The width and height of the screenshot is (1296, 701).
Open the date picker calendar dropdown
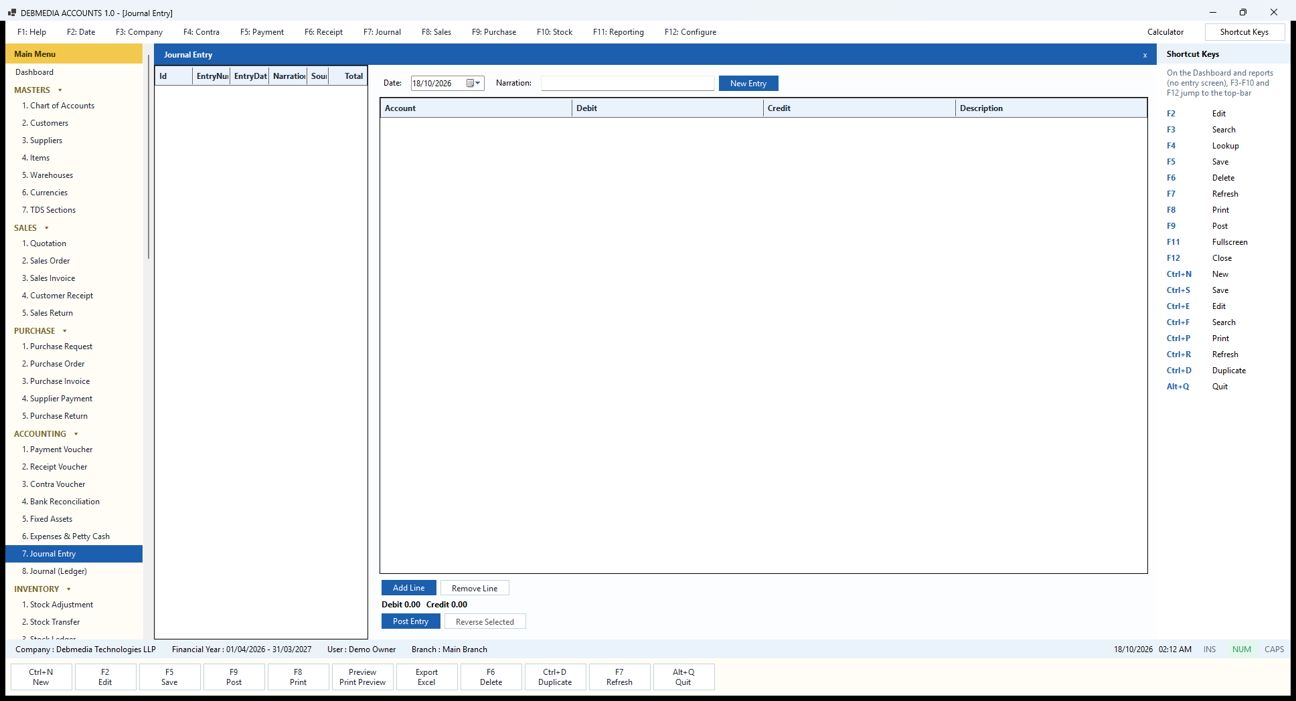[474, 84]
